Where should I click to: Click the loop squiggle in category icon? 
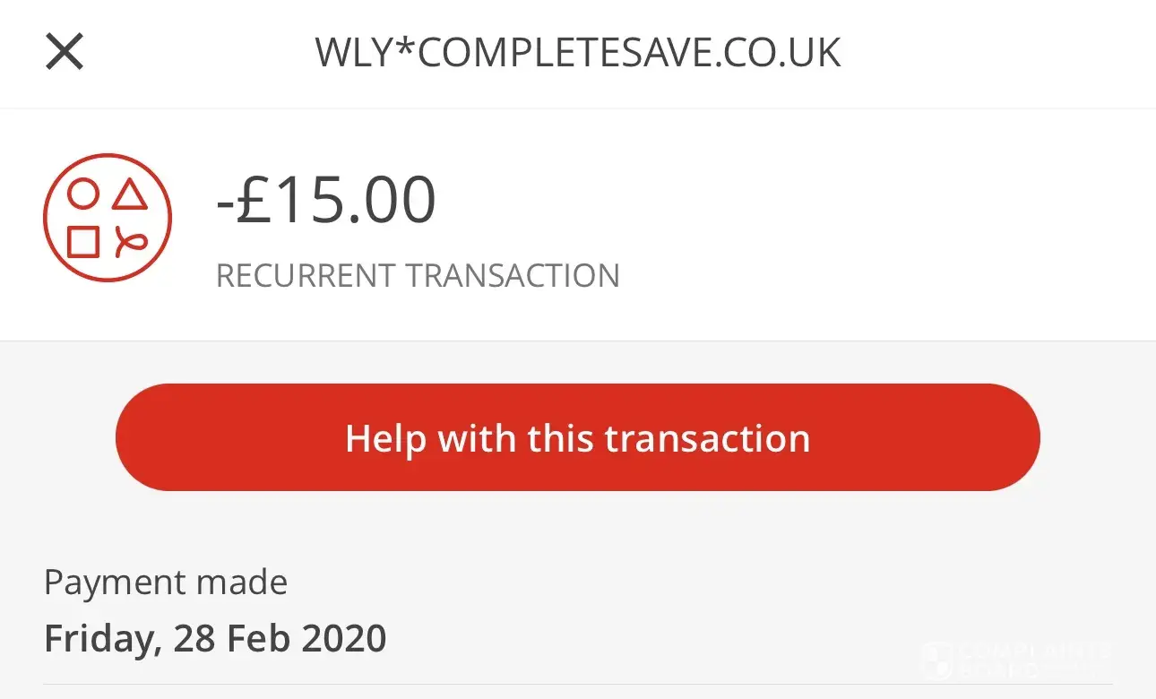click(131, 242)
